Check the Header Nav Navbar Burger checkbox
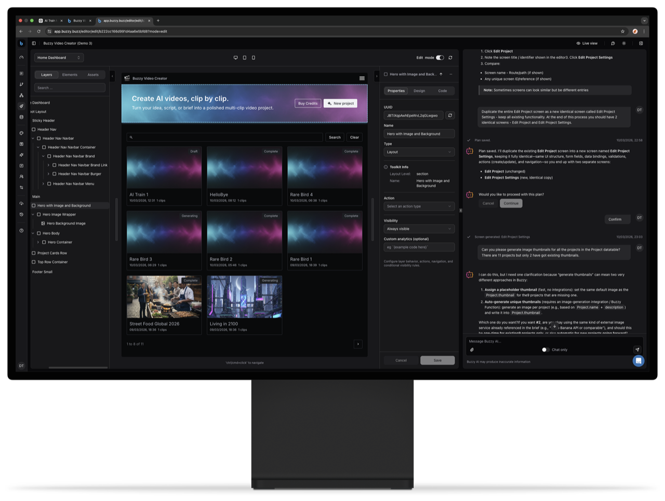 click(55, 174)
